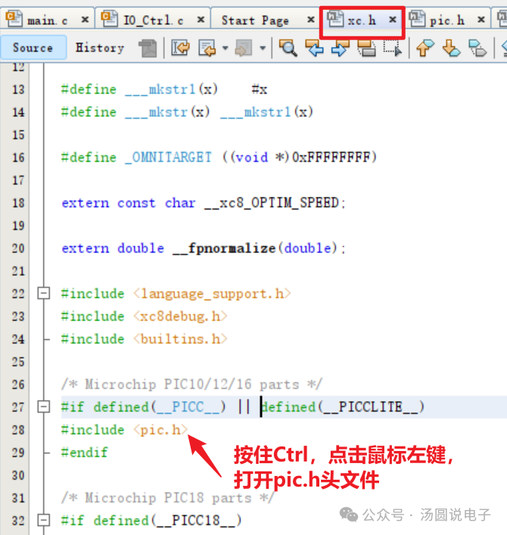This screenshot has height=535, width=507.
Task: Click ___mkstr(x) on line 14
Action: pos(167,112)
